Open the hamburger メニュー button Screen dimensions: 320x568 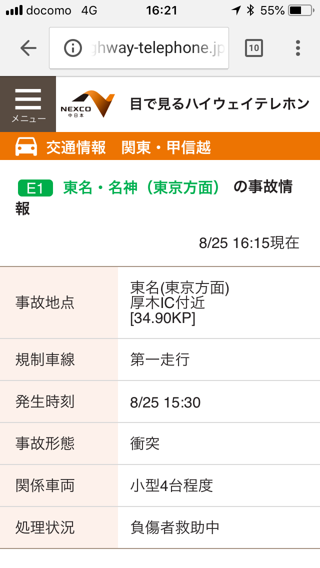(28, 104)
